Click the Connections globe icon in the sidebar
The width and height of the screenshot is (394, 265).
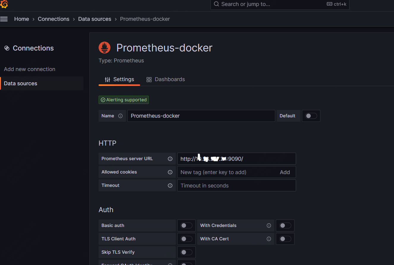(7, 48)
